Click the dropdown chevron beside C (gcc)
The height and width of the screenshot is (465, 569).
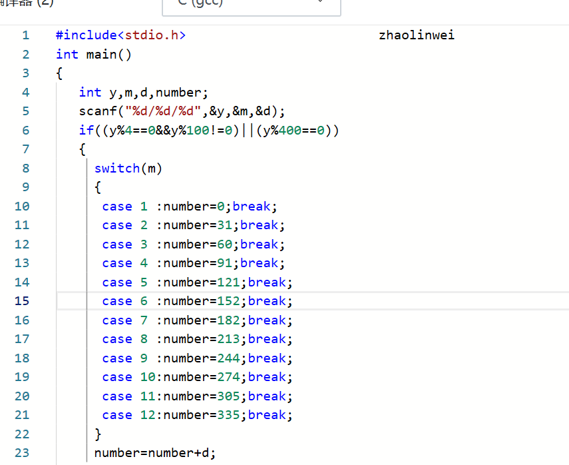click(x=320, y=1)
